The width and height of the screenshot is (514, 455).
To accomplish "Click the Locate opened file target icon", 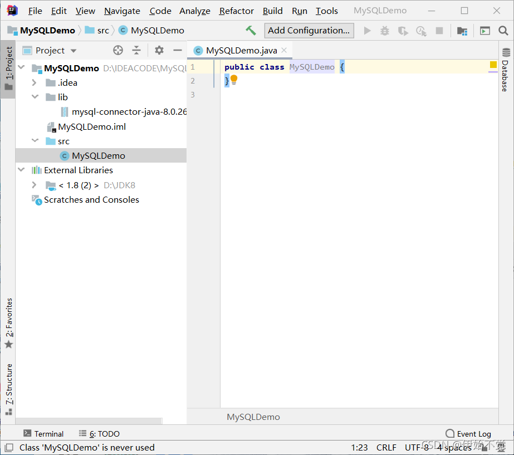I will [118, 50].
